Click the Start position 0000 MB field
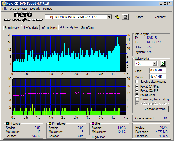174x141 pixels. 157,70
